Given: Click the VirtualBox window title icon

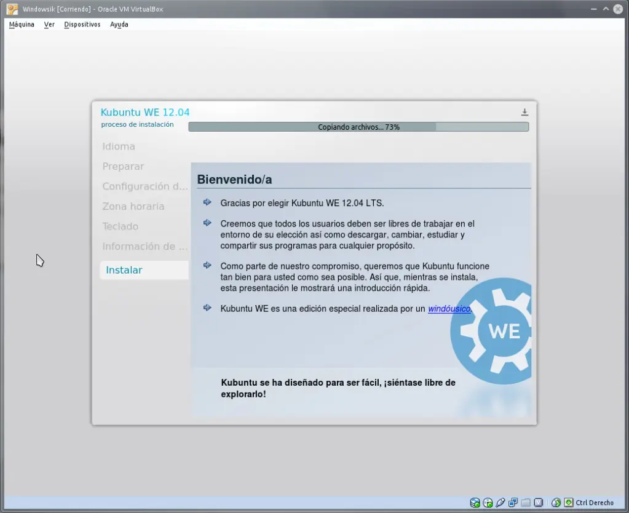Looking at the screenshot, I should (x=12, y=9).
